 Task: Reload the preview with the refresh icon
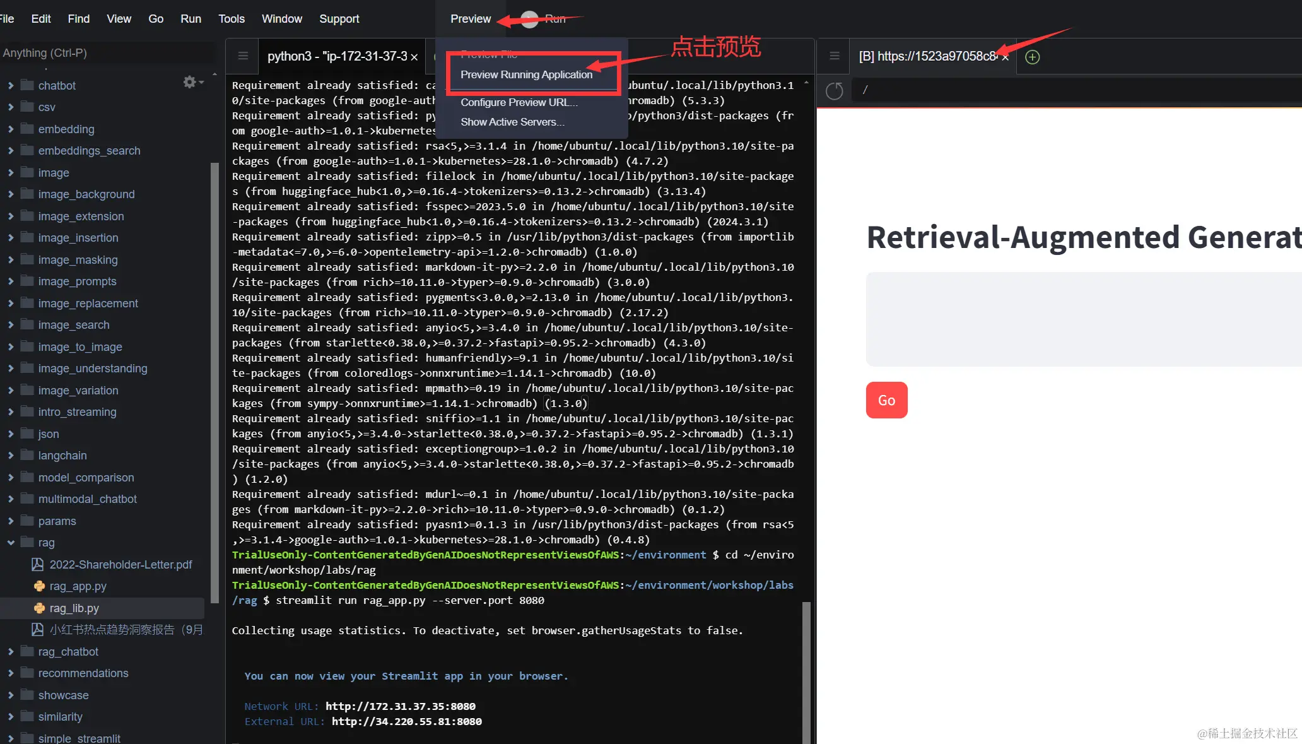(x=835, y=91)
